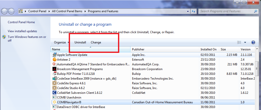Click the COMB UserAdmin icon
The height and width of the screenshot is (110, 261).
click(54, 97)
